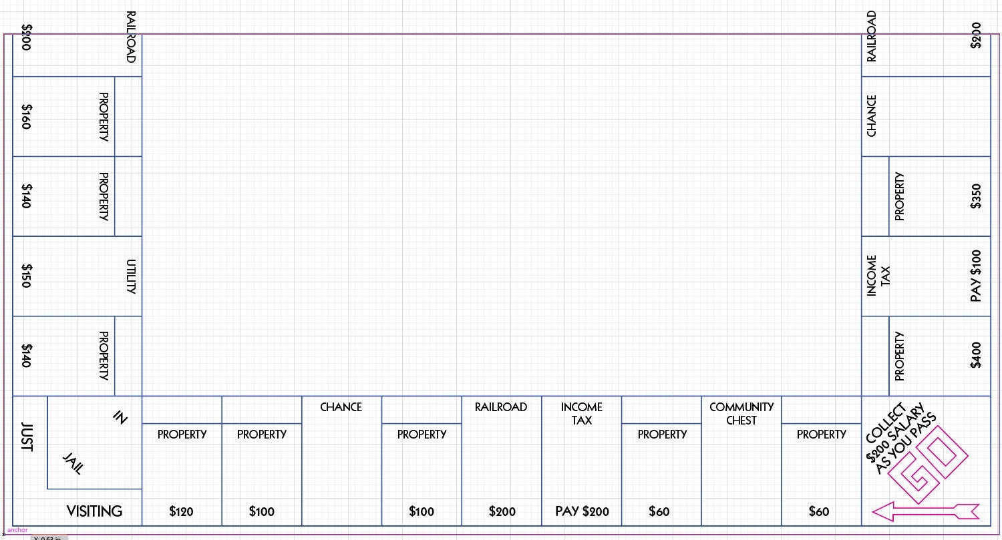Click the "$200" price in the top-left railroad space

tap(27, 37)
